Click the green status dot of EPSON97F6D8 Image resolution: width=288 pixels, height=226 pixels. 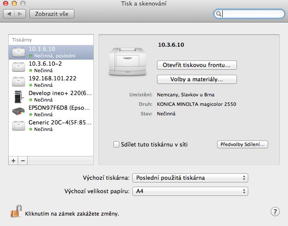click(x=31, y=115)
